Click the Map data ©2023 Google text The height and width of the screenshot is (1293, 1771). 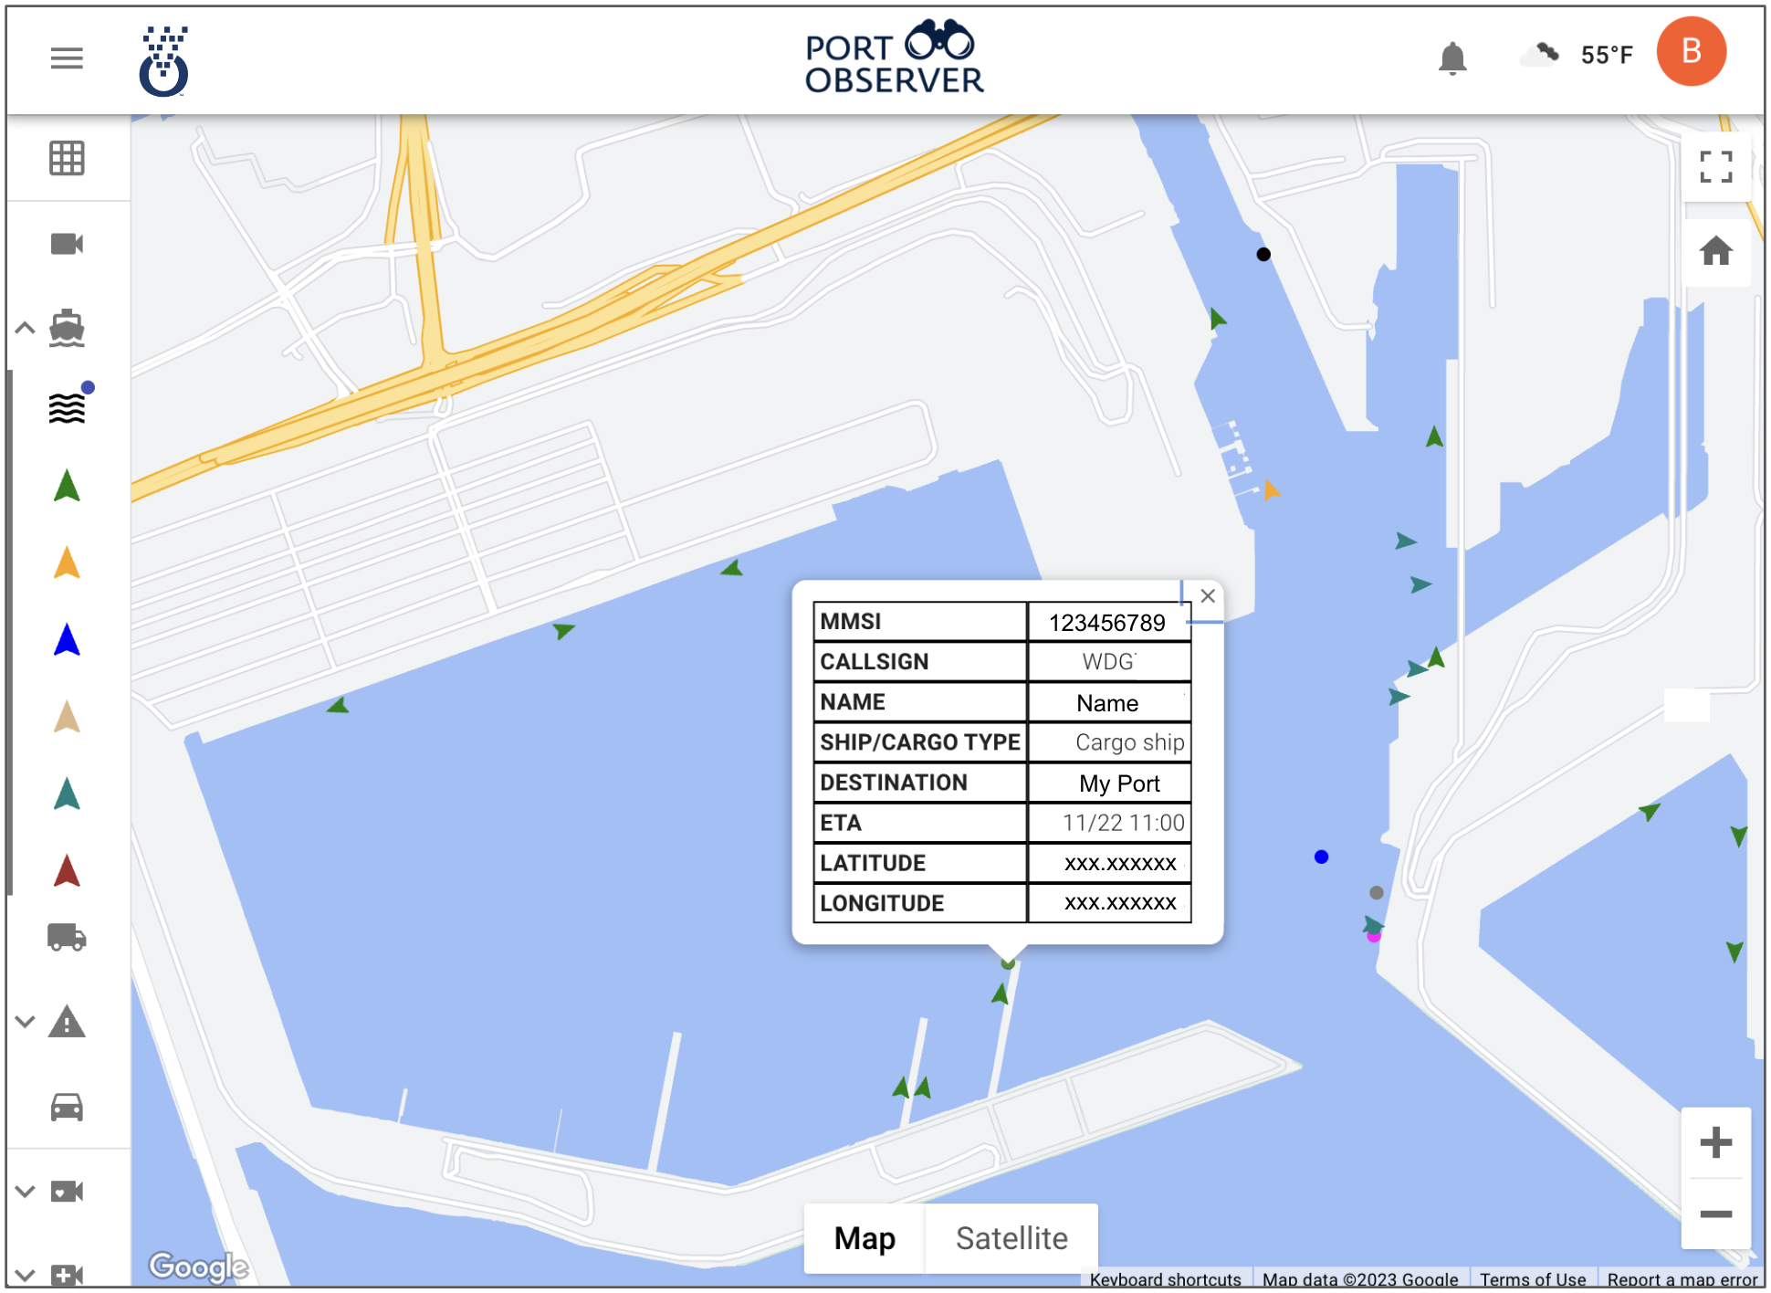point(1360,1279)
